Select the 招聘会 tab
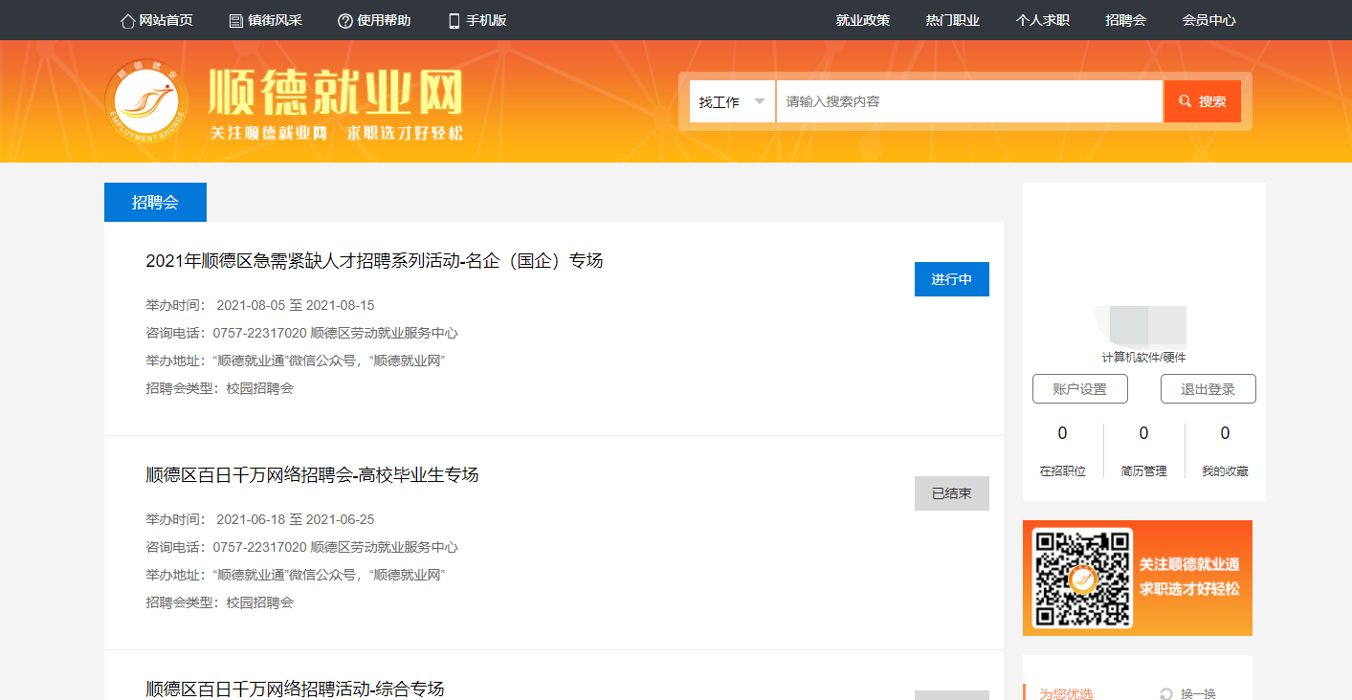The image size is (1352, 700). pos(155,203)
